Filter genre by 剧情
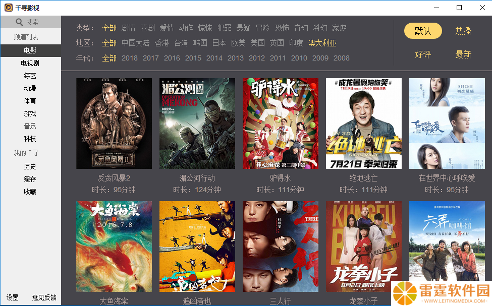Image resolution: width=492 pixels, height=306 pixels. click(x=128, y=28)
